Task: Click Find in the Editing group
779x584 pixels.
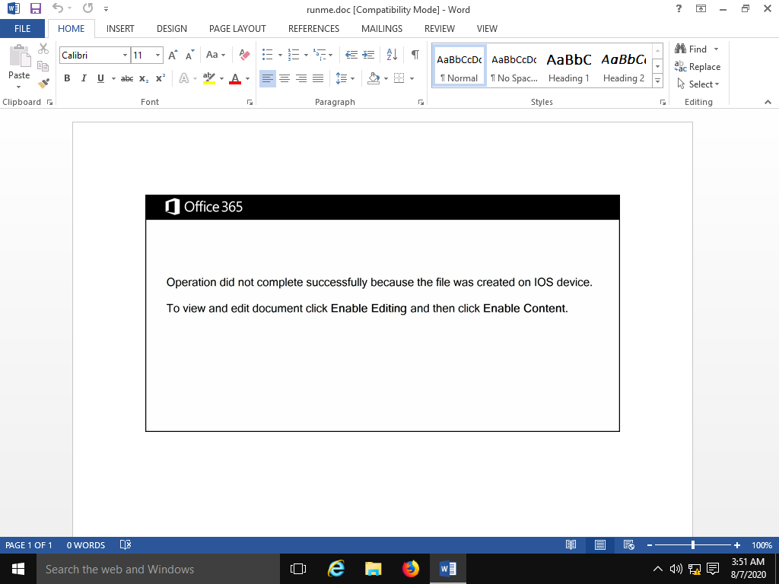Action: 691,49
